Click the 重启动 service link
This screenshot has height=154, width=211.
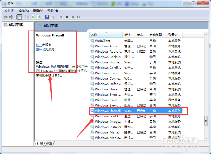41,49
